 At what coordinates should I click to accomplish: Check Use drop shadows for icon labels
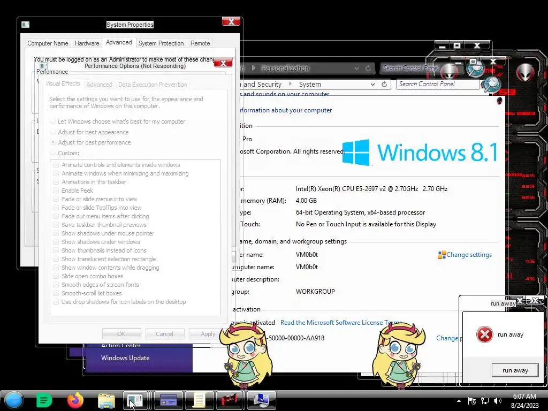tap(56, 302)
